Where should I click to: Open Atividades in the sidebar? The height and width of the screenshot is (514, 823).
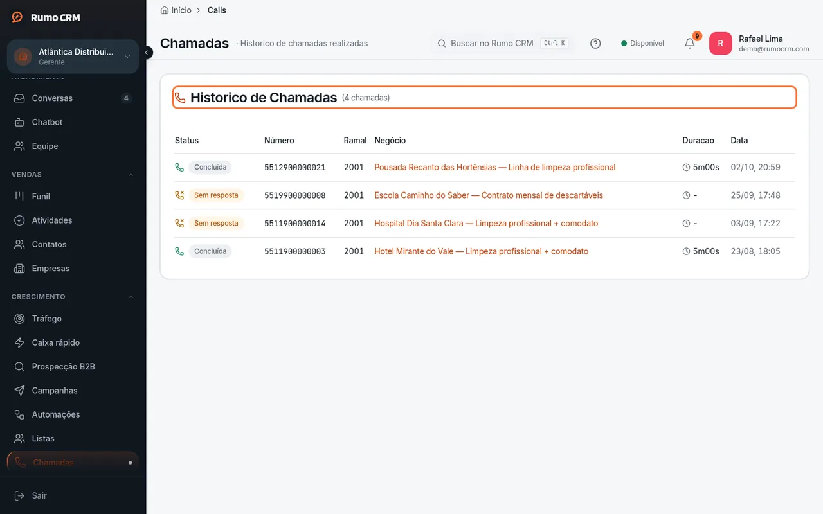point(73,220)
